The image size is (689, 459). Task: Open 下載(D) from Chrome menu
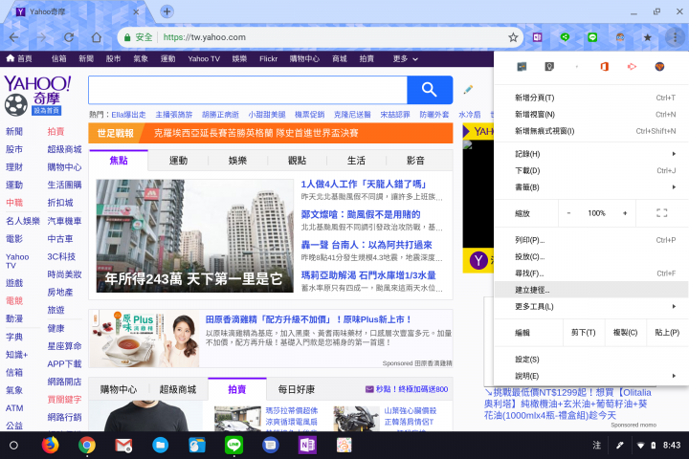coord(591,170)
